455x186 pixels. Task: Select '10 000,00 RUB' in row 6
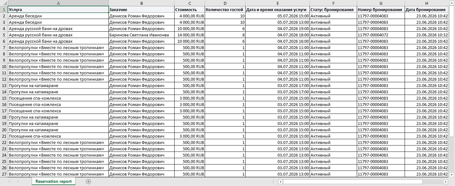[x=189, y=41]
